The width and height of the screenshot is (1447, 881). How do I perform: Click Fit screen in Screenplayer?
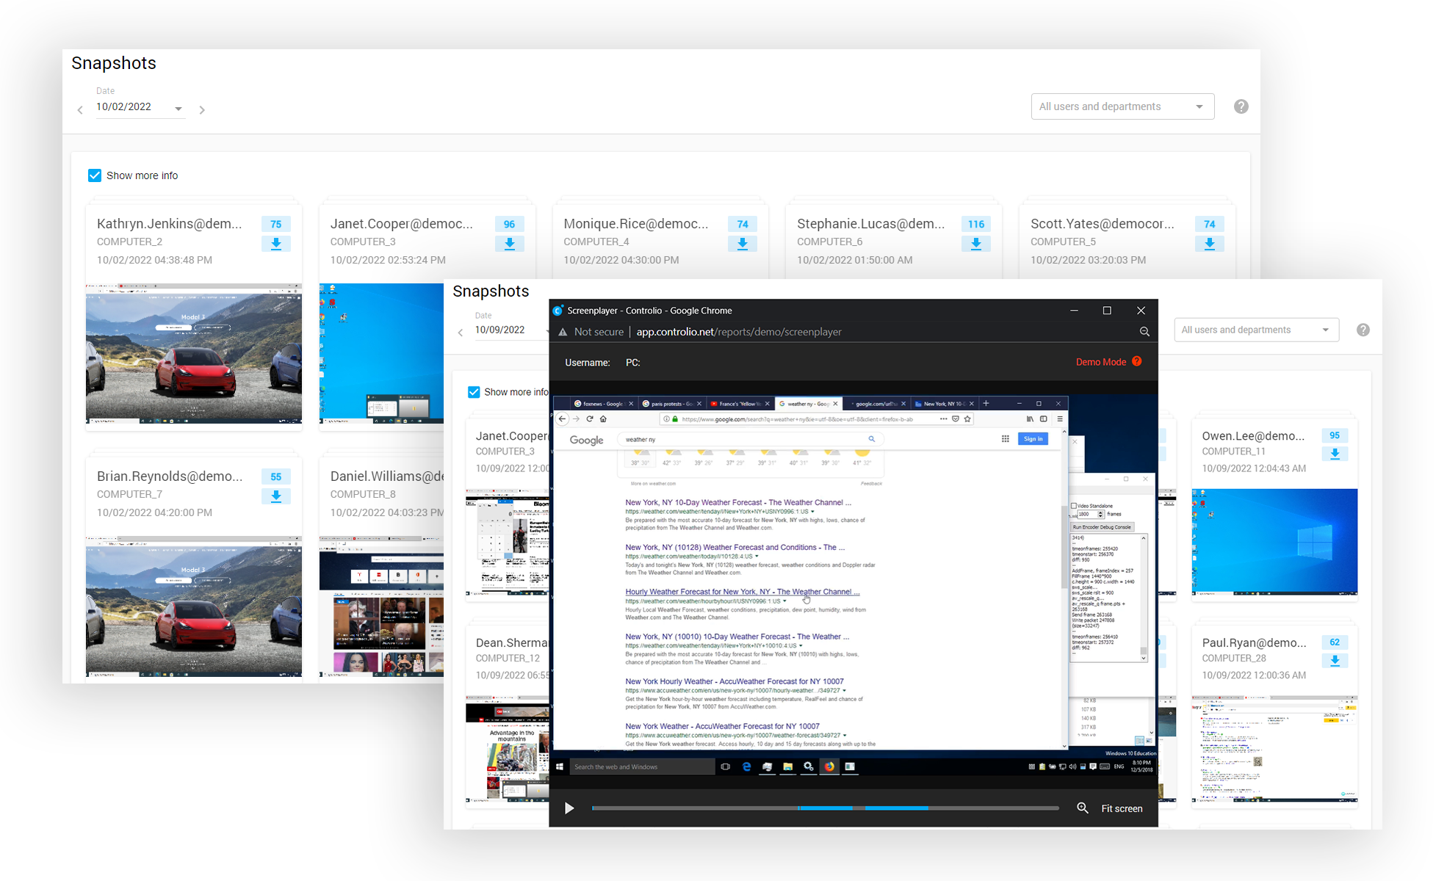tap(1121, 808)
